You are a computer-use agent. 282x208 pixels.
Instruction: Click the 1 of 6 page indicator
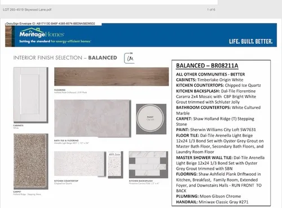pos(211,10)
